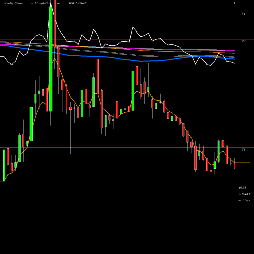Click the 'in 1 Days' text
The height and width of the screenshot is (254, 254).
tap(244, 201)
